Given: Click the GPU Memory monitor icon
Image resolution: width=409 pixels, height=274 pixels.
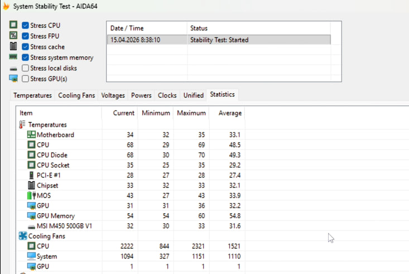Looking at the screenshot, I should pos(31,215).
